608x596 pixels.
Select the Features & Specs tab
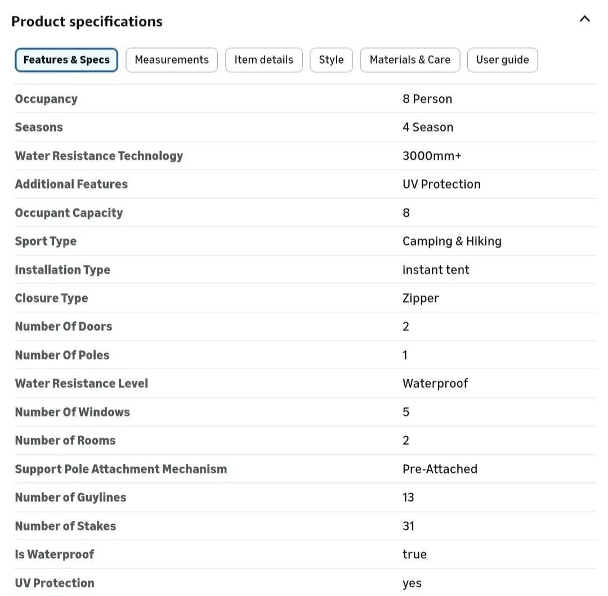[66, 60]
